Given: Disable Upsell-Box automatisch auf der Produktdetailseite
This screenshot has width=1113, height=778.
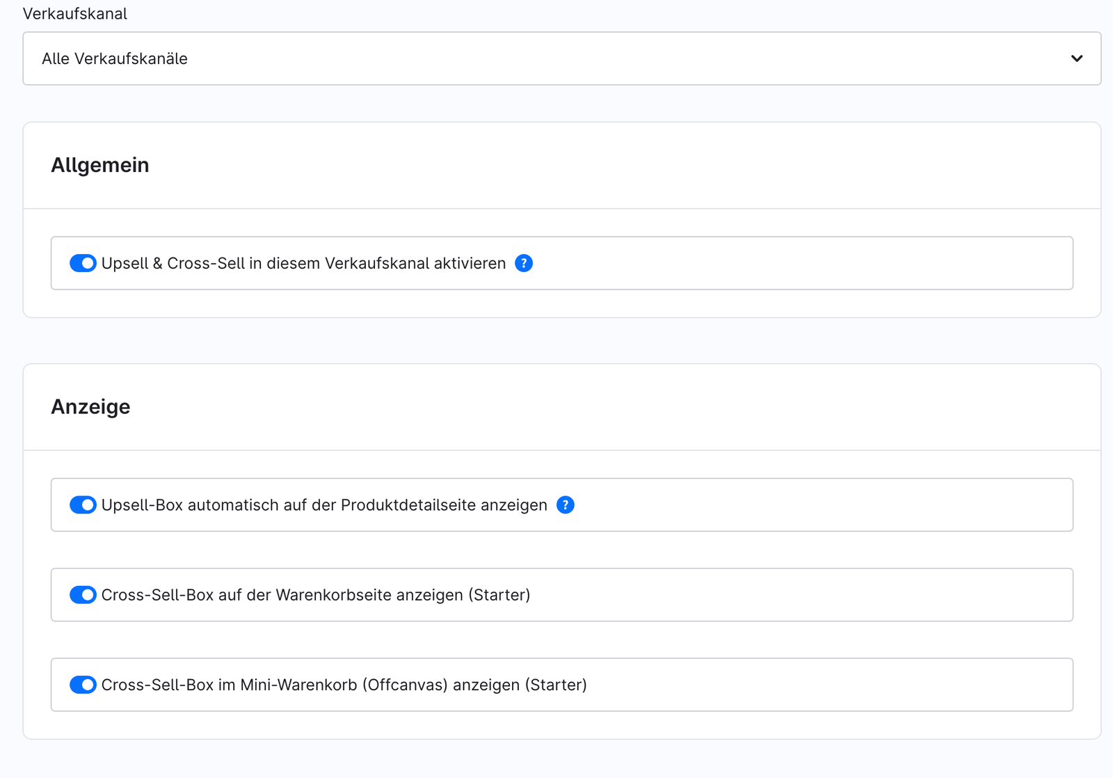Looking at the screenshot, I should pos(83,505).
